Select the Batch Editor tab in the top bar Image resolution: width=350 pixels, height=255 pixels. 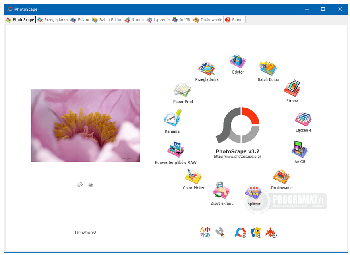(x=107, y=20)
